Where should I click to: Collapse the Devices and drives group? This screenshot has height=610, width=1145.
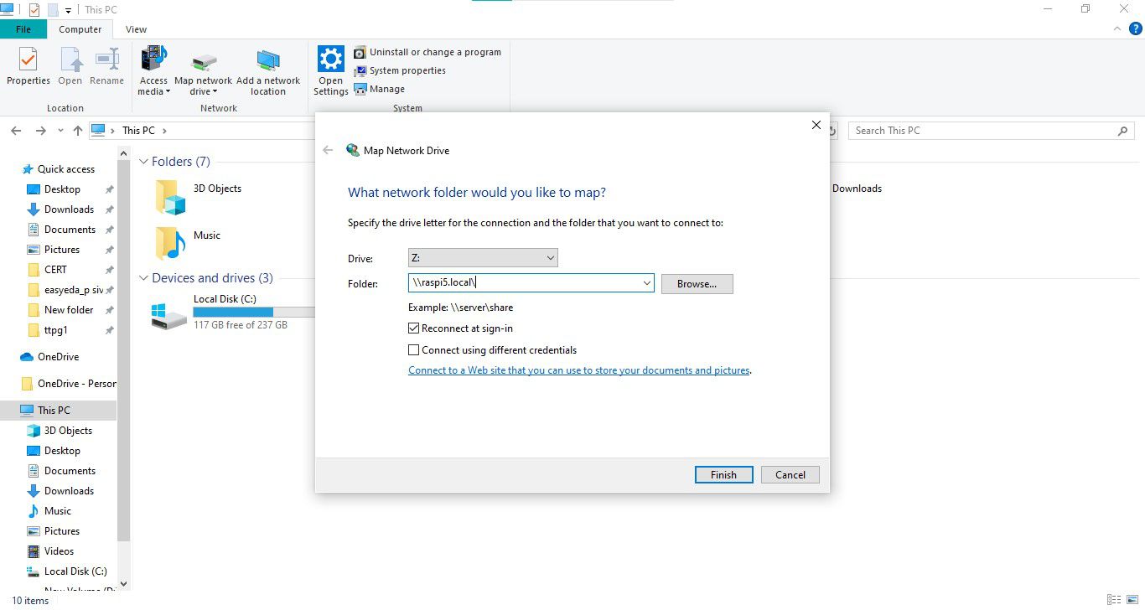pyautogui.click(x=143, y=278)
